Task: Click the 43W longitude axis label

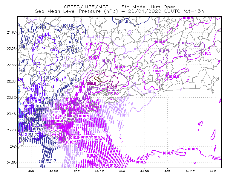Action: point(167,171)
